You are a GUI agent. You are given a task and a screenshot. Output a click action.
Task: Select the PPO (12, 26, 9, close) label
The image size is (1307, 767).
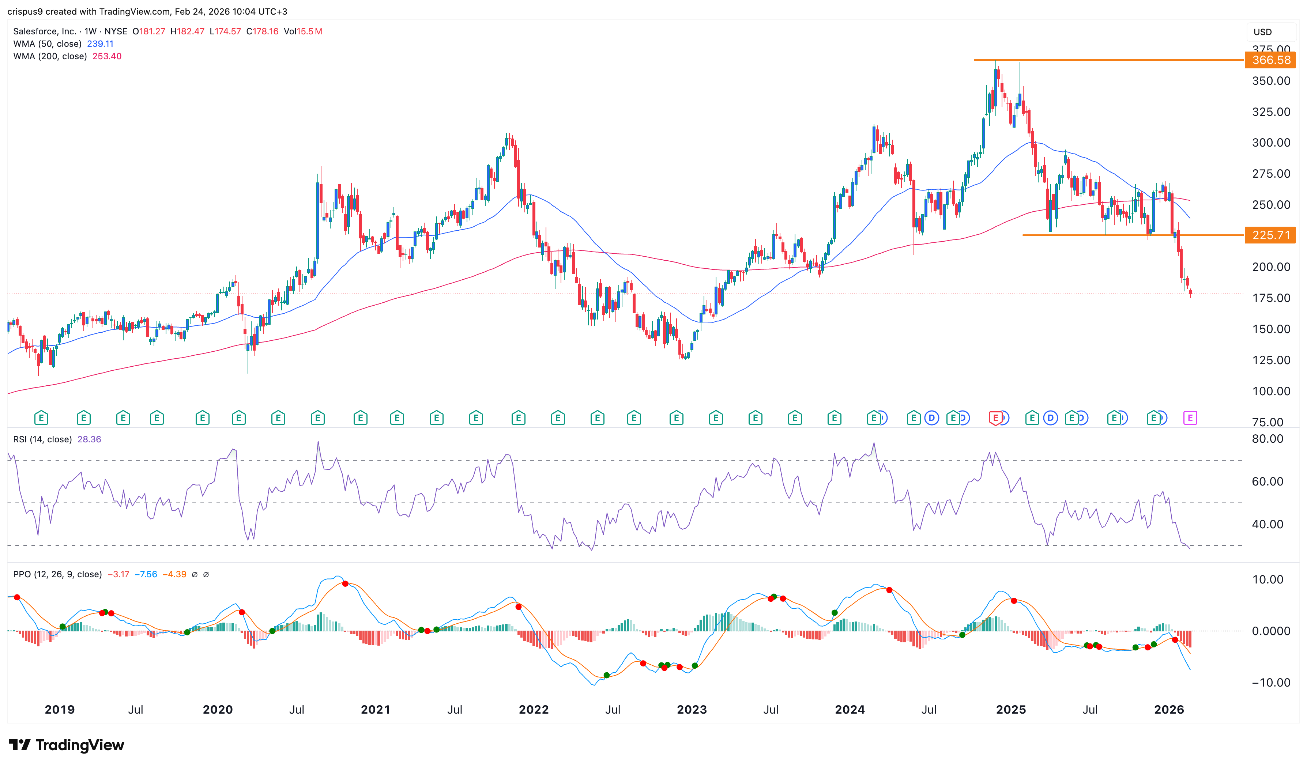[x=57, y=575]
